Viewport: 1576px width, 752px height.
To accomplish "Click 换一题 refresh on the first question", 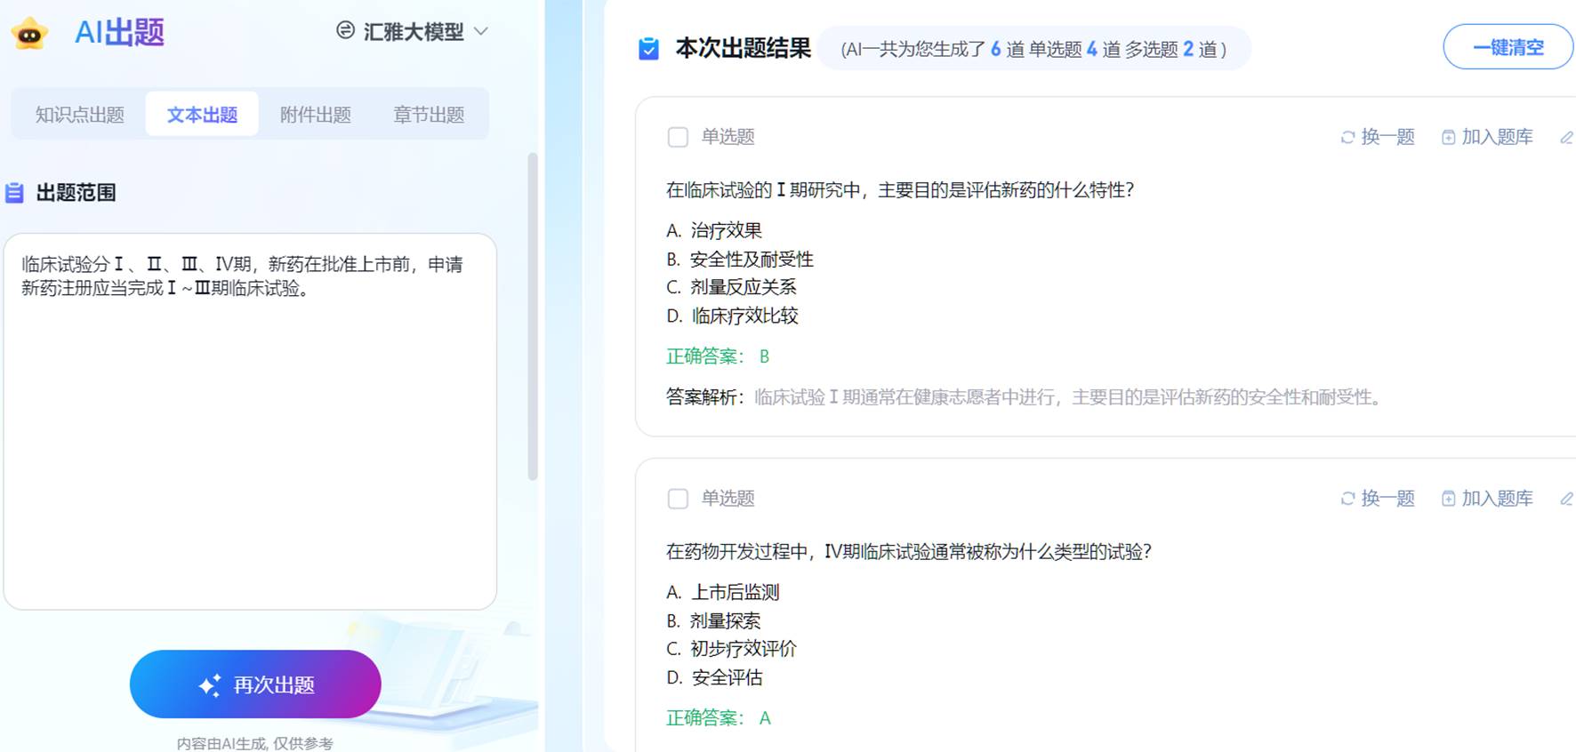I will [x=1377, y=137].
